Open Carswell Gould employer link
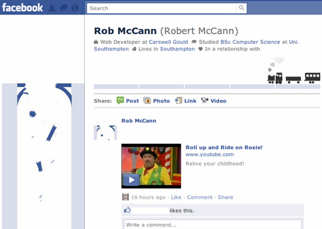This screenshot has width=322, height=229. tap(169, 42)
